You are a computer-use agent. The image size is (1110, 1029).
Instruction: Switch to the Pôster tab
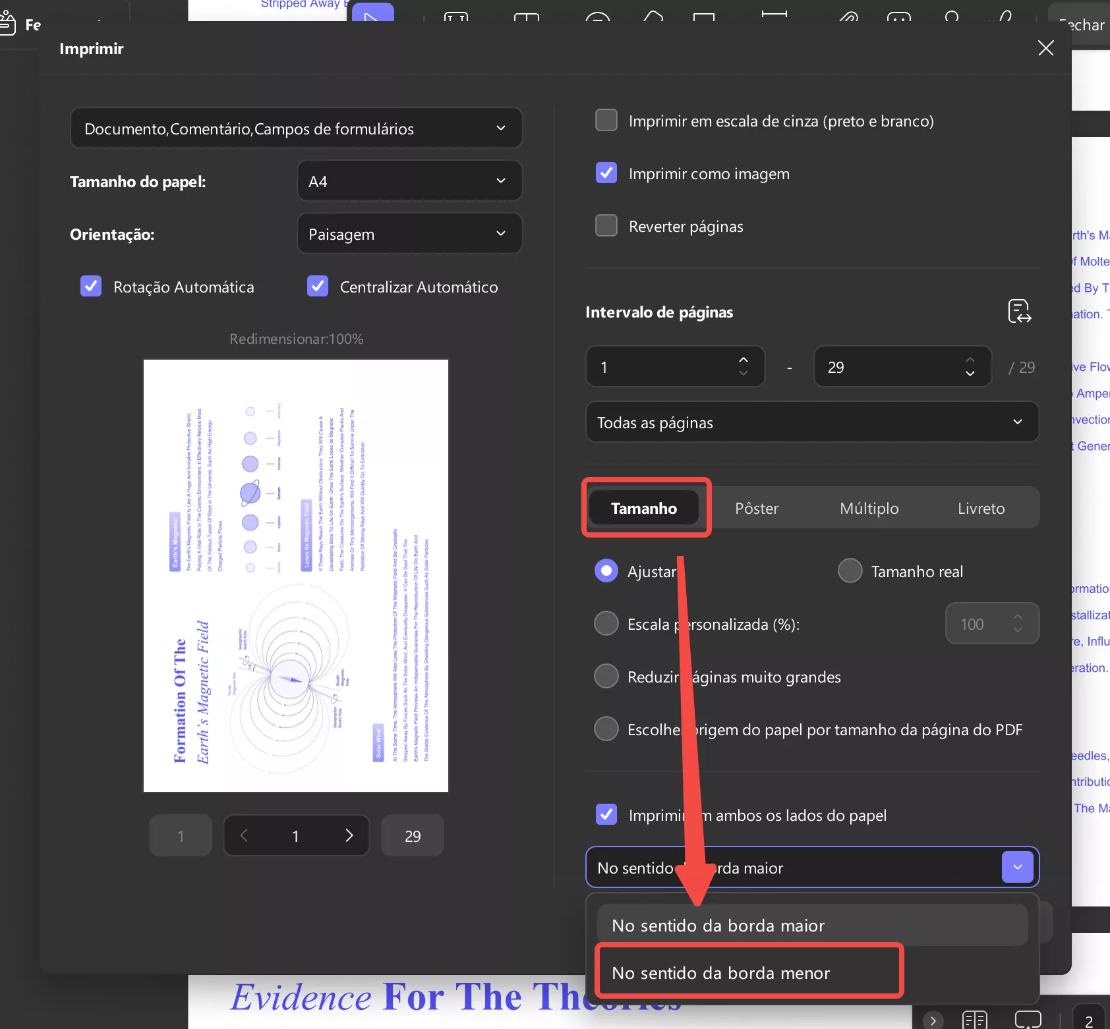click(757, 508)
